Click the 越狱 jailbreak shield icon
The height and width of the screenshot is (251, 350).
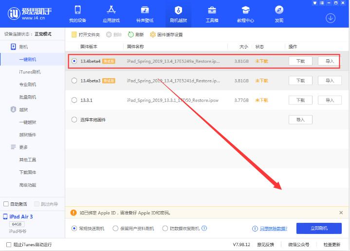pyautogui.click(x=14, y=109)
